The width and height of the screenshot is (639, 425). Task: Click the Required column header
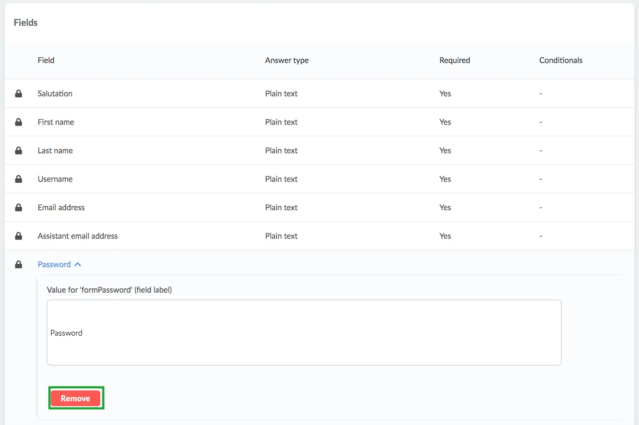455,60
